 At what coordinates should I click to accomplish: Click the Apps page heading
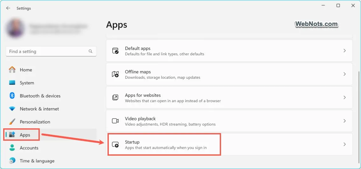coord(116,25)
